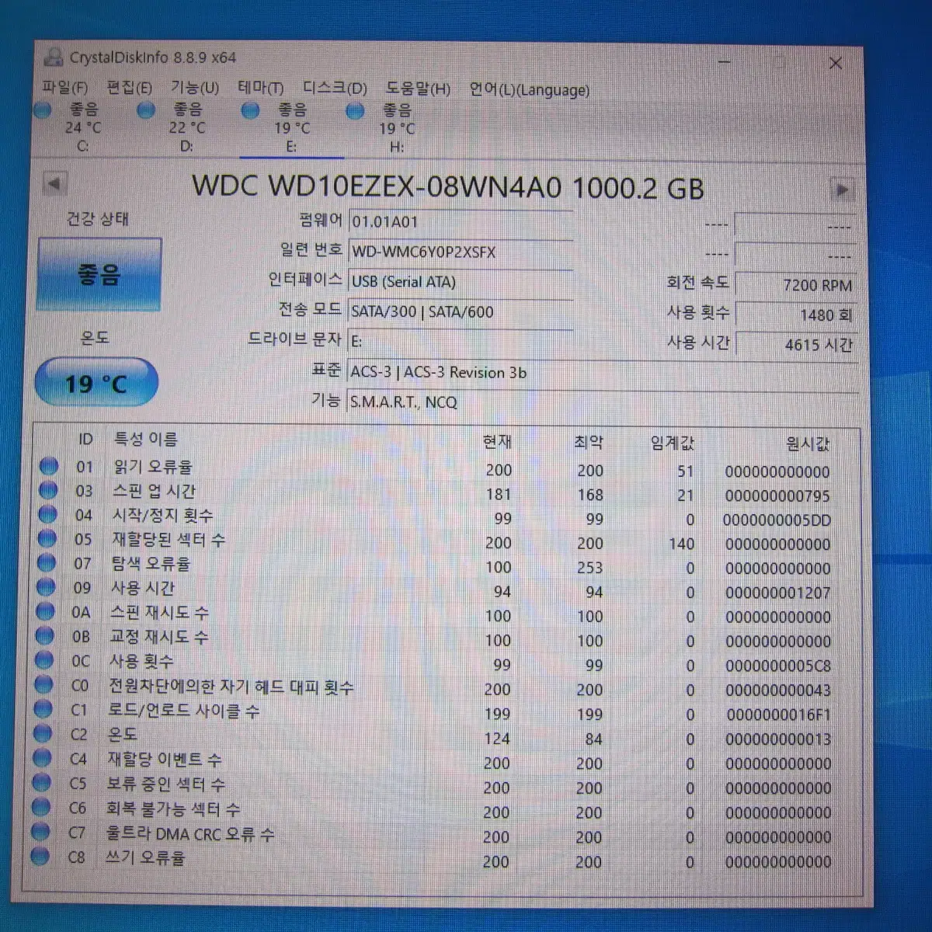Click the disk title WDC WD10EZEX-08WN4A0 1000.2 GB
Viewport: 932px width, 932px height.
pyautogui.click(x=448, y=187)
